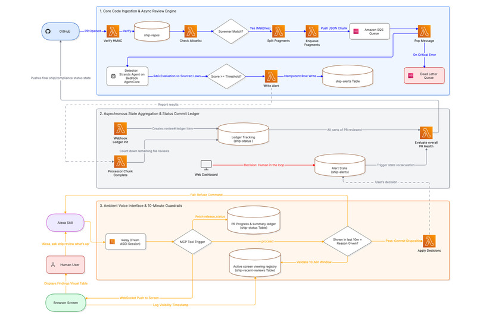Click the 'Report results' dashed edge label

(x=168, y=105)
